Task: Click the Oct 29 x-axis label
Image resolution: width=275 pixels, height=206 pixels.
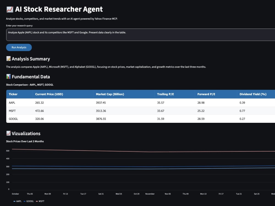Action: pyautogui.click(x=136, y=194)
